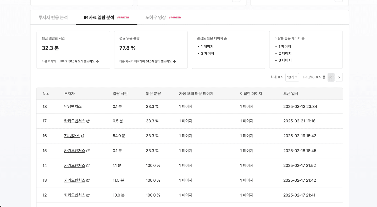Click the 10.0 분 viewing time cell
Image resolution: width=377 pixels, height=207 pixels.
click(119, 195)
